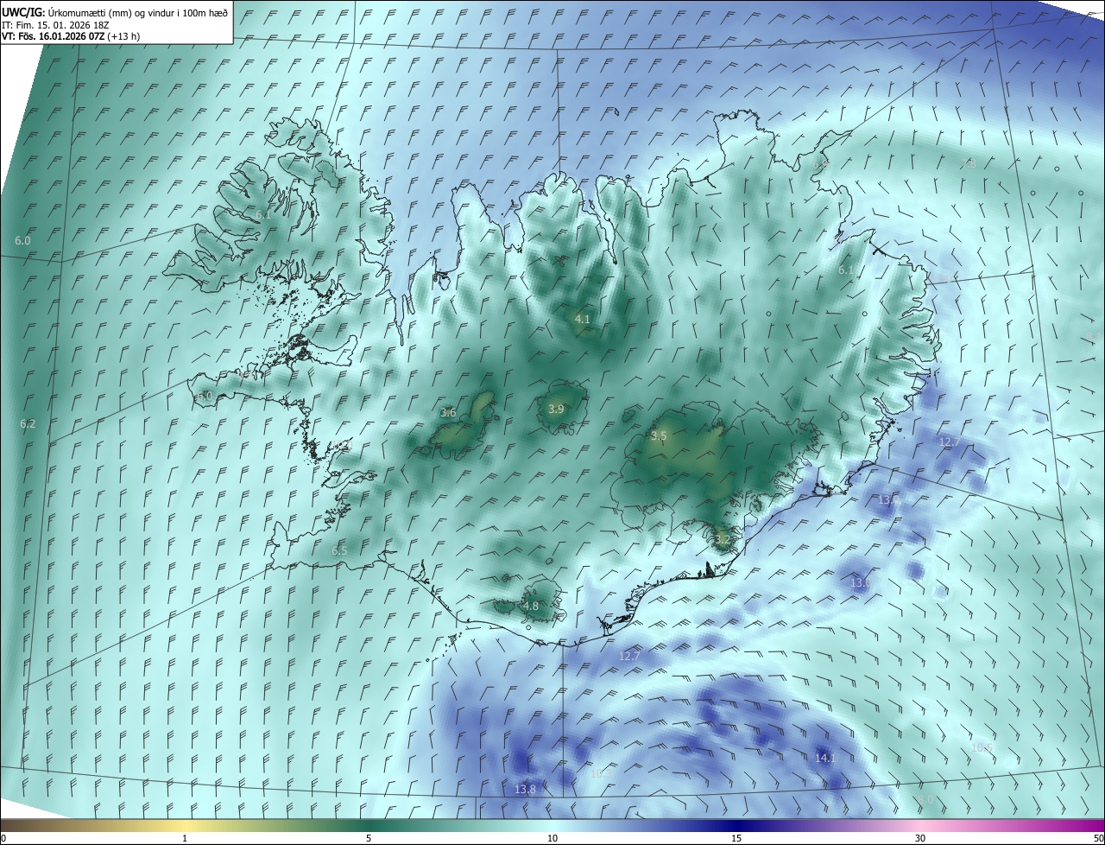Click the 4.8 value label

click(531, 607)
